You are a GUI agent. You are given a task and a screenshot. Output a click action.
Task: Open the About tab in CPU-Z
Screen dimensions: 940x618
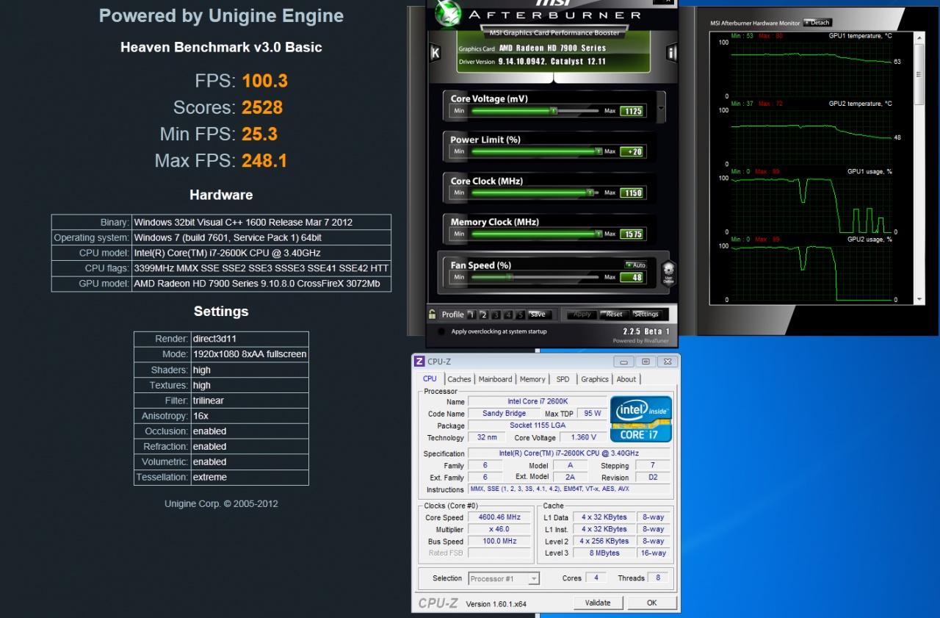(x=626, y=379)
